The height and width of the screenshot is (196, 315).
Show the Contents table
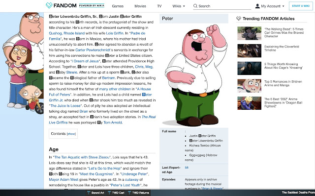[71, 134]
